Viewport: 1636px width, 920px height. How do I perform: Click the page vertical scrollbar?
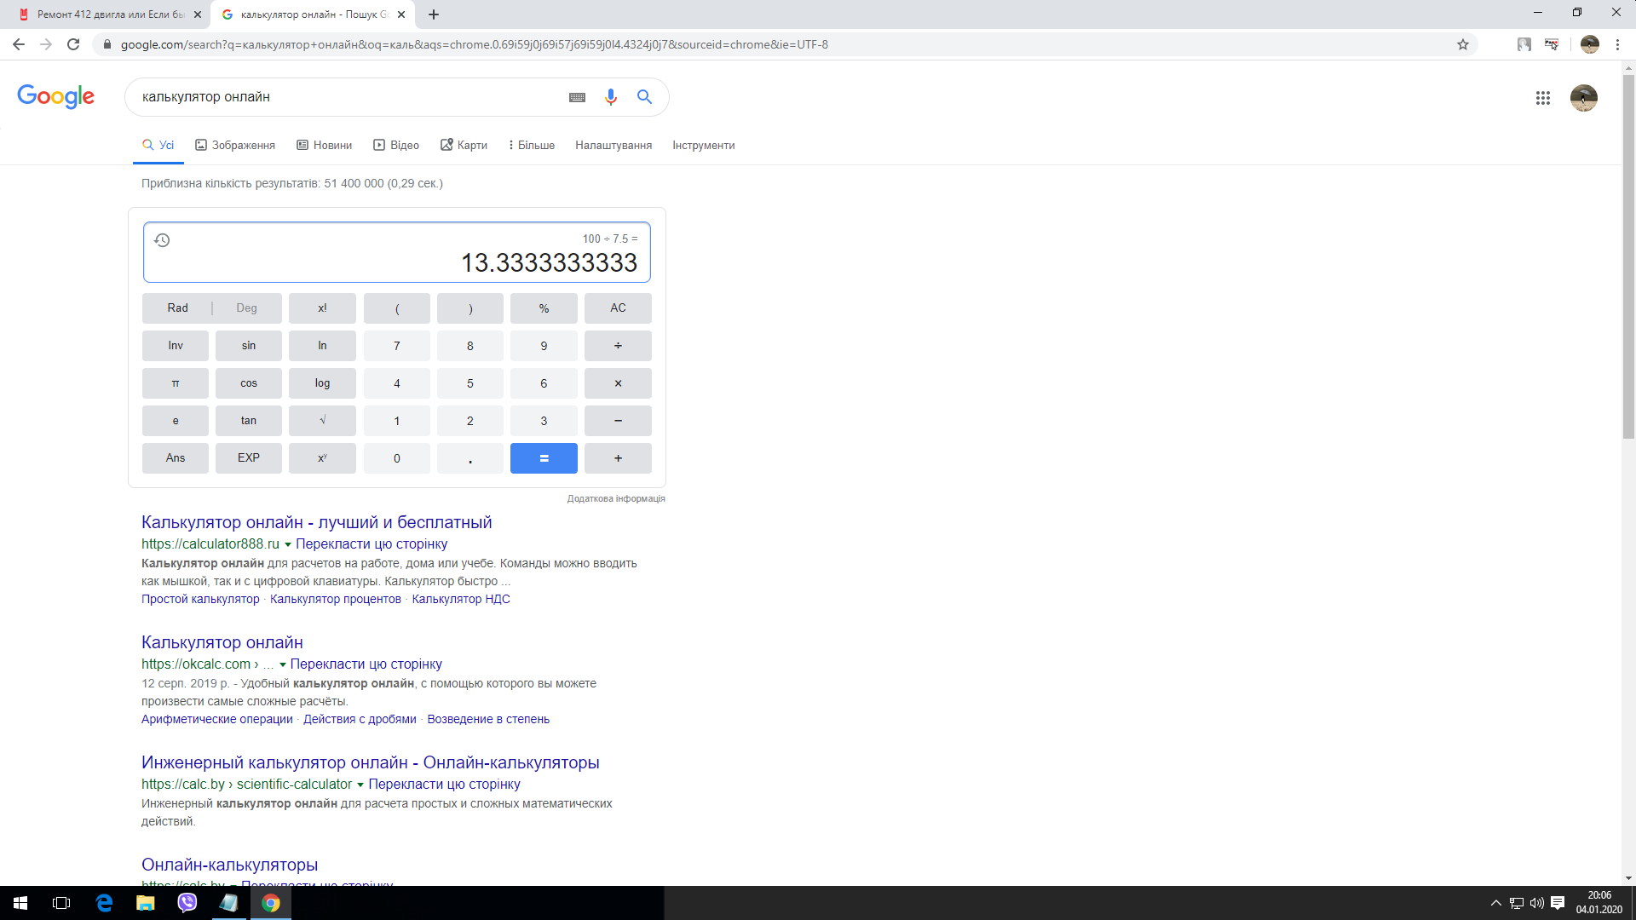click(x=1628, y=256)
